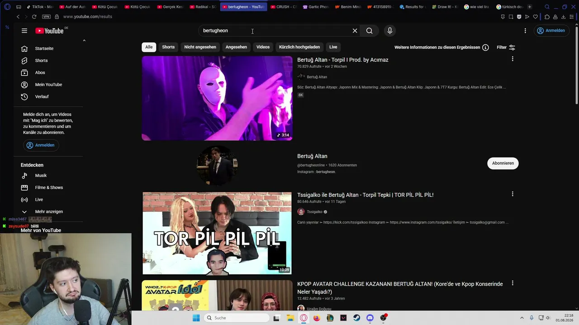Open the Bertuğ Altan channel name
579x325 pixels.
(312, 156)
